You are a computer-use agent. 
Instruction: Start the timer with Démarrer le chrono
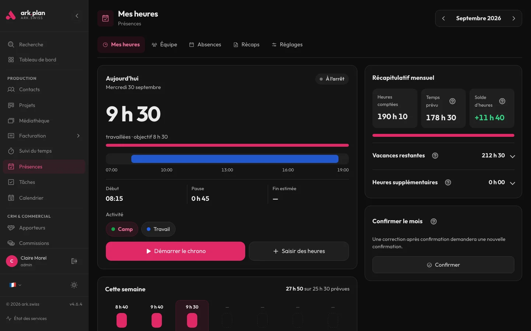point(176,251)
